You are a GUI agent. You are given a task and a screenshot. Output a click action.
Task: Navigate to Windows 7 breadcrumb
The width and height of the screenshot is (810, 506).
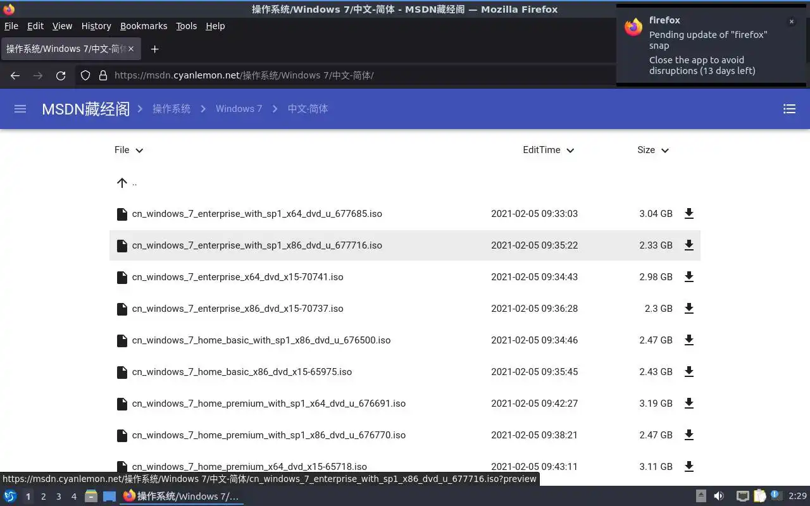[239, 109]
